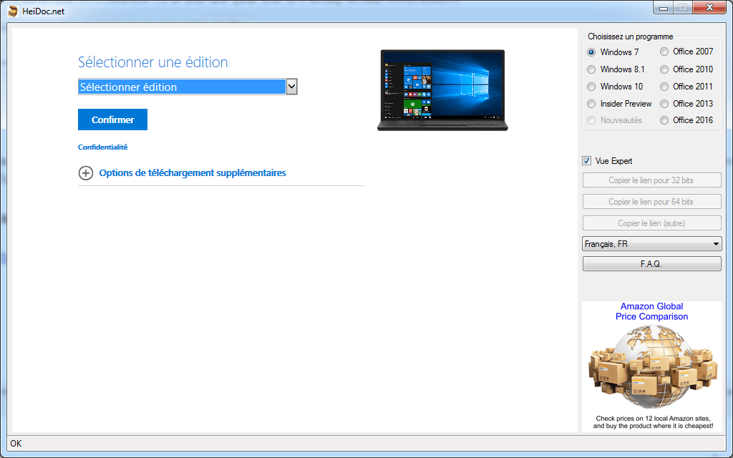Open the Sélectionner édition dropdown
Image resolution: width=733 pixels, height=458 pixels.
pos(188,87)
